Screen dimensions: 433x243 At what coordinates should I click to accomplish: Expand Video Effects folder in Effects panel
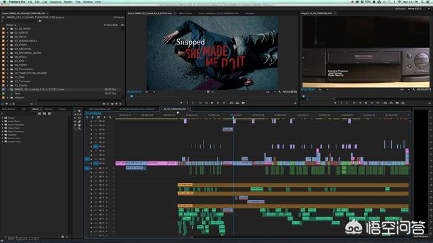pyautogui.click(x=3, y=128)
